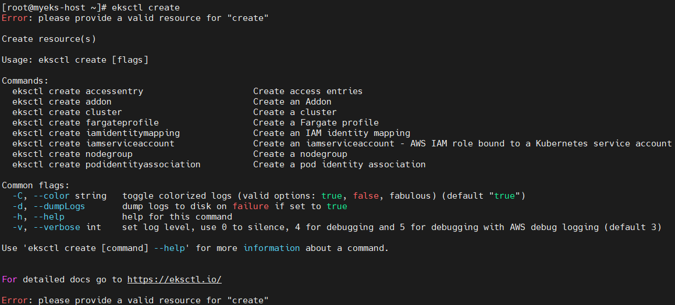This screenshot has height=305, width=675.
Task: Click the prompt text '[root@myeks-host ~]#'
Action: point(54,8)
